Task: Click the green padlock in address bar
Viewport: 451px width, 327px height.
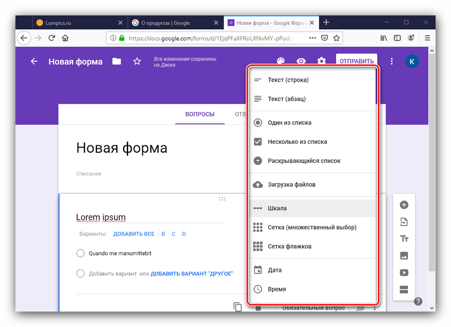Action: (x=122, y=38)
